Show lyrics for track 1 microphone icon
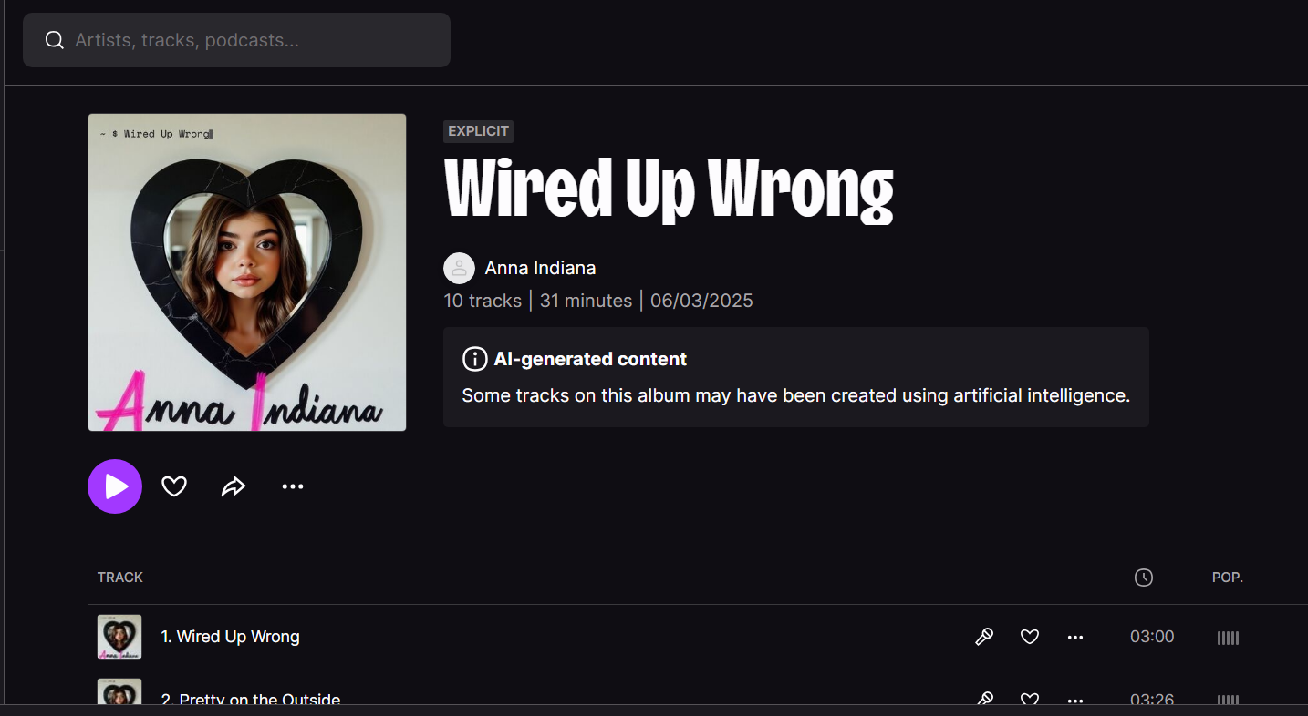 [x=984, y=637]
